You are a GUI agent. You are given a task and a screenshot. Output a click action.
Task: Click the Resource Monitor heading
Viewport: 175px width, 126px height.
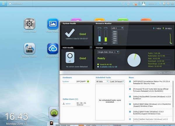coord(104,23)
